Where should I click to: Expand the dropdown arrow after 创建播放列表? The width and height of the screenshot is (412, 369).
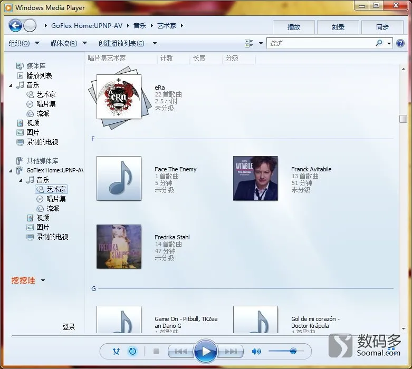click(155, 43)
